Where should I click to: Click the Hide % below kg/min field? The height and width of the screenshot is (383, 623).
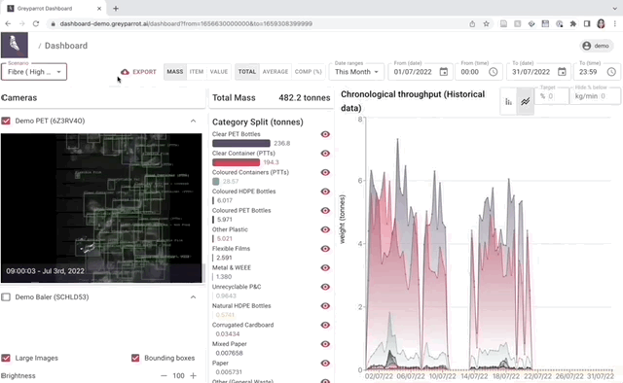595,96
